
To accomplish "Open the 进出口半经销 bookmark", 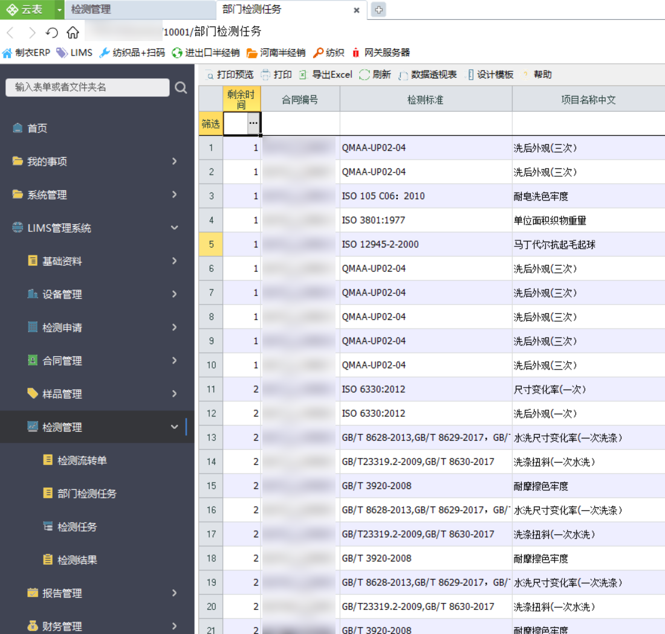I will click(206, 53).
